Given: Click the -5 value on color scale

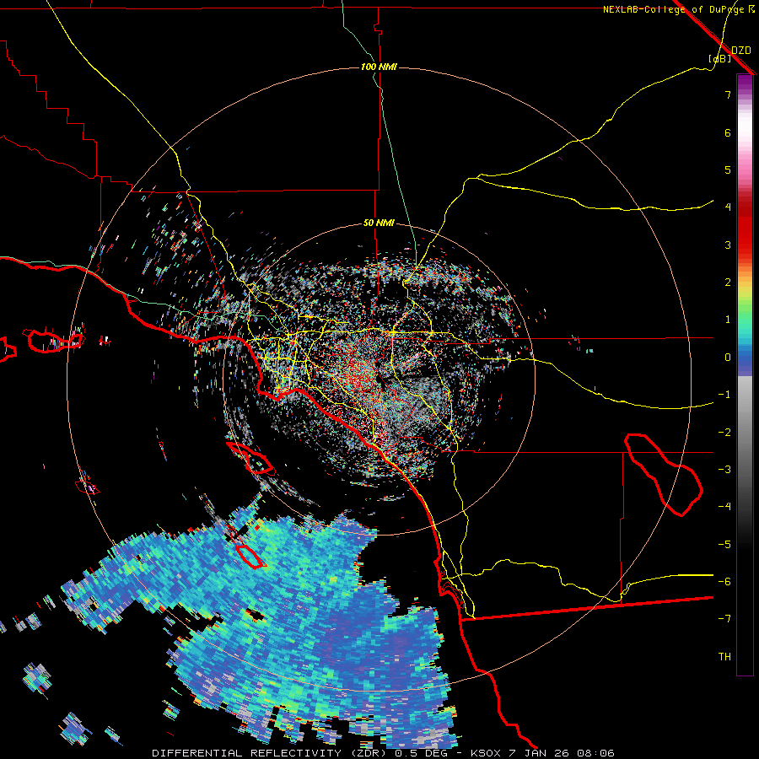Looking at the screenshot, I should (724, 545).
